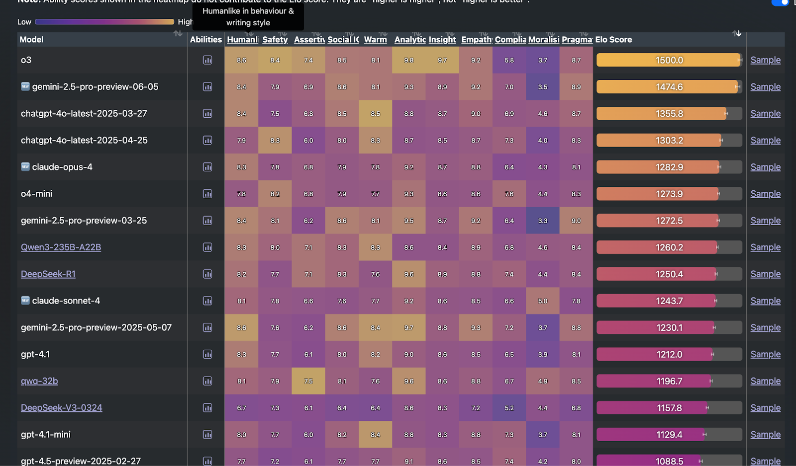Click the Low-High color gradient legend

click(x=104, y=22)
